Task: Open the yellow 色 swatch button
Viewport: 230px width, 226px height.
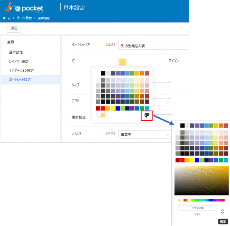Action: point(122,62)
